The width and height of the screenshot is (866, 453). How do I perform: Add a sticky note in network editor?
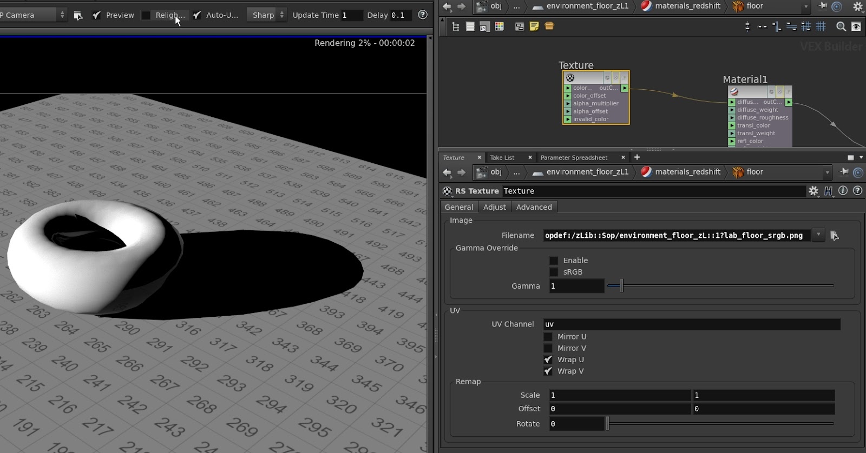click(534, 26)
